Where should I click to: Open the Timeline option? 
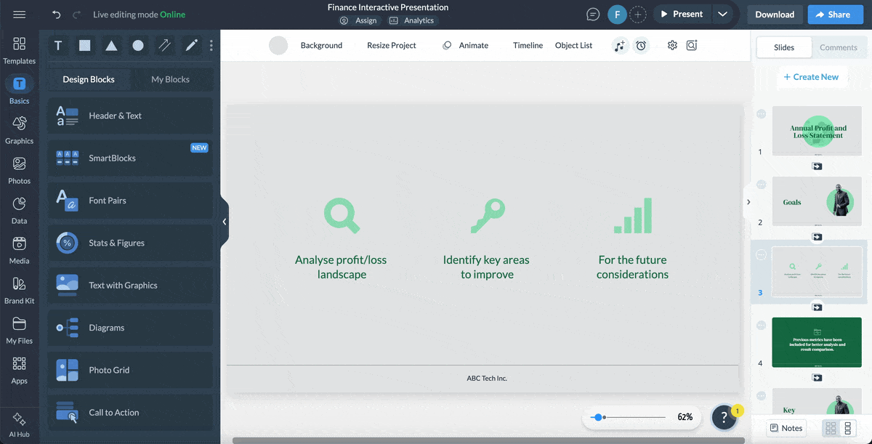pos(528,45)
